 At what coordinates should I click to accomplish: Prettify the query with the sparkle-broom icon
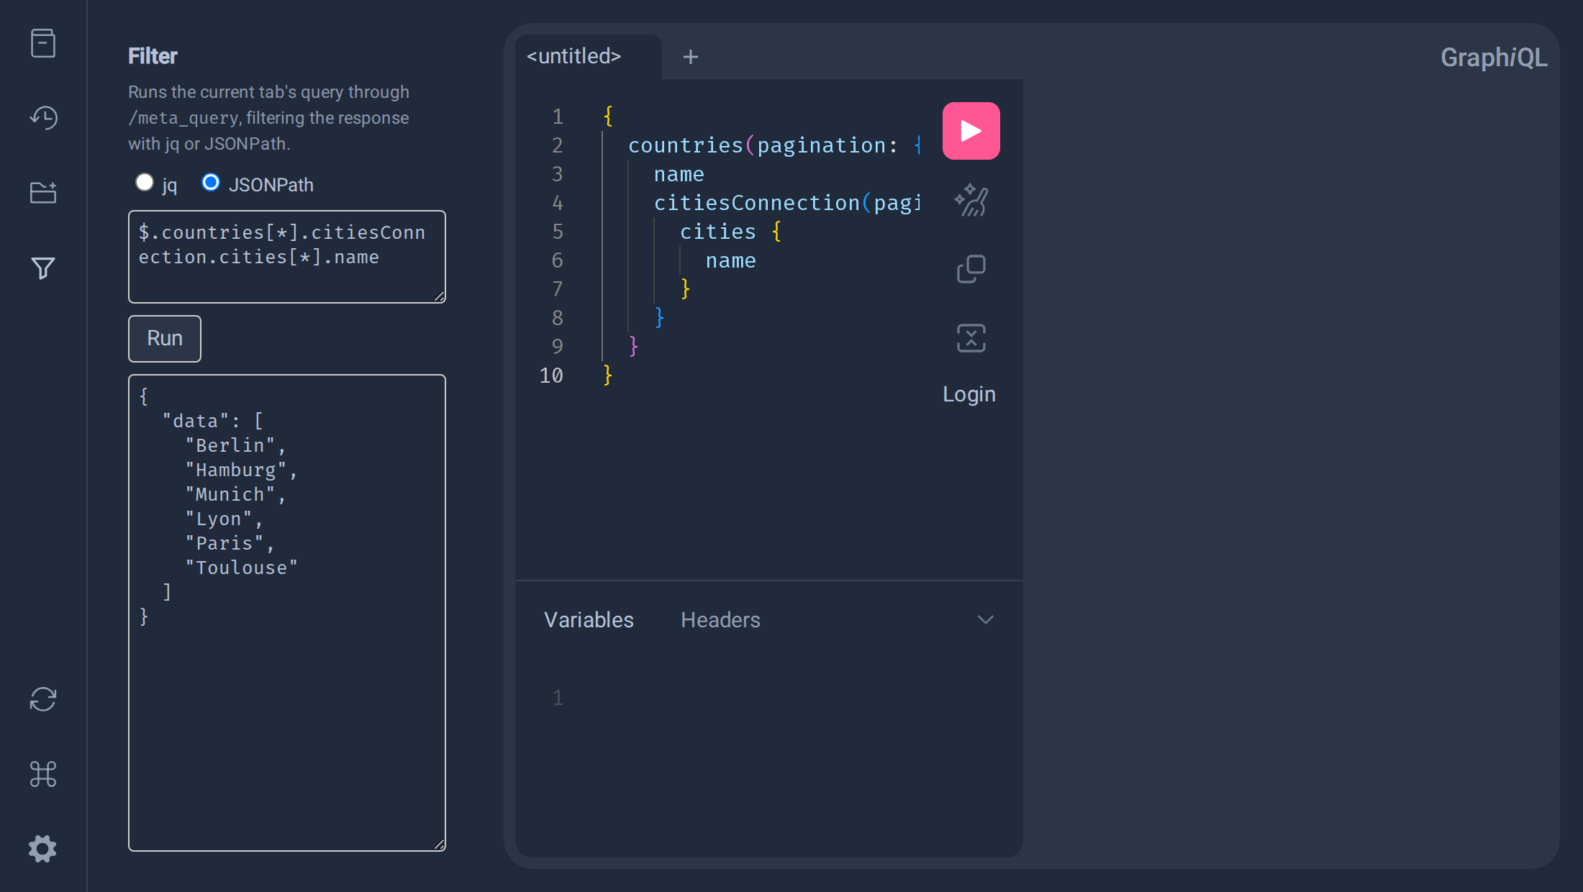(x=971, y=200)
